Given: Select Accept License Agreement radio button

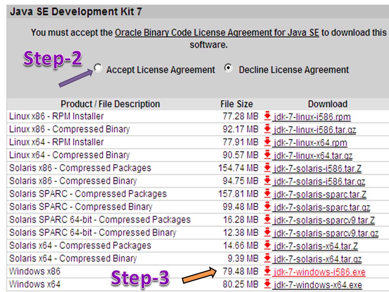Looking at the screenshot, I should tap(98, 68).
